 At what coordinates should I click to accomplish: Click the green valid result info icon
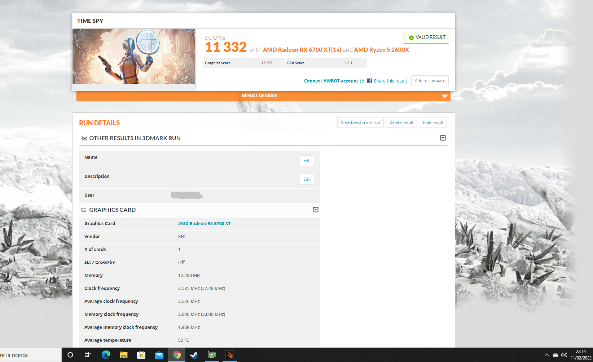[x=411, y=37]
